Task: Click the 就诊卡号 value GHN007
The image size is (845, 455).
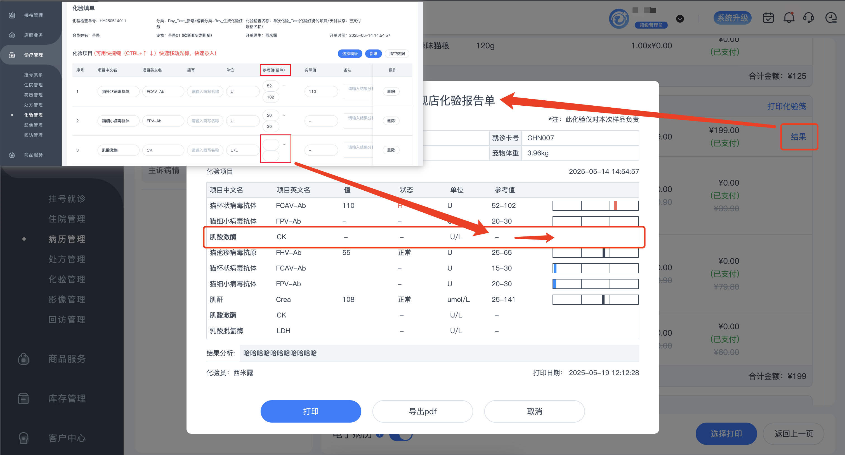Action: click(x=540, y=138)
